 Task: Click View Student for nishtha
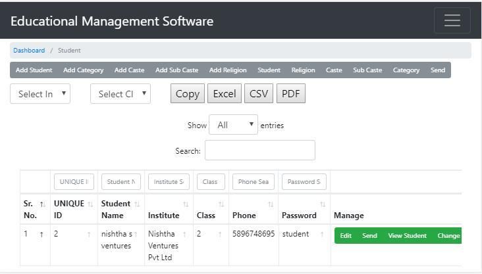coord(407,236)
